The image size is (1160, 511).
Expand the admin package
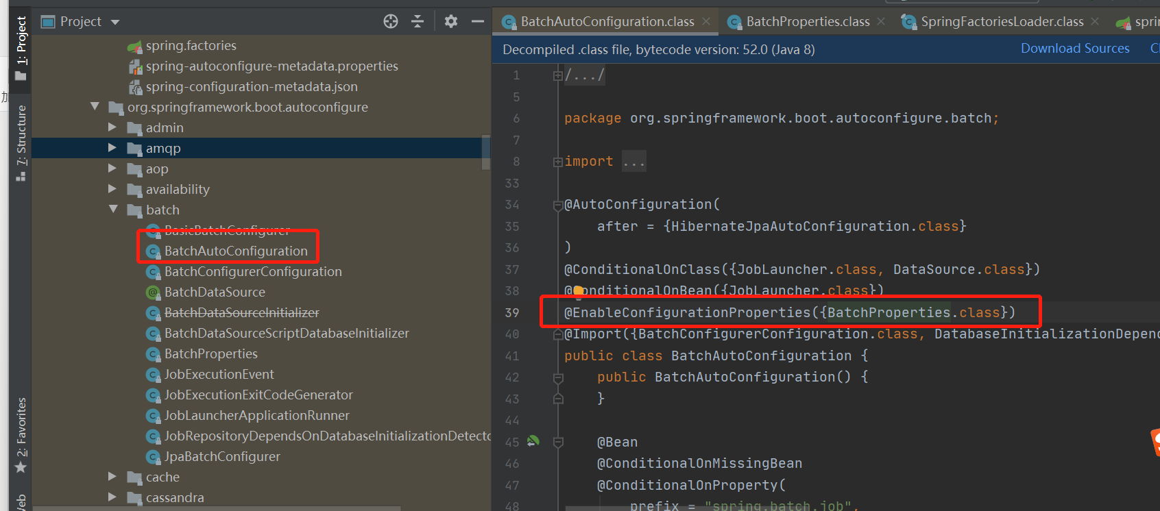coord(112,127)
